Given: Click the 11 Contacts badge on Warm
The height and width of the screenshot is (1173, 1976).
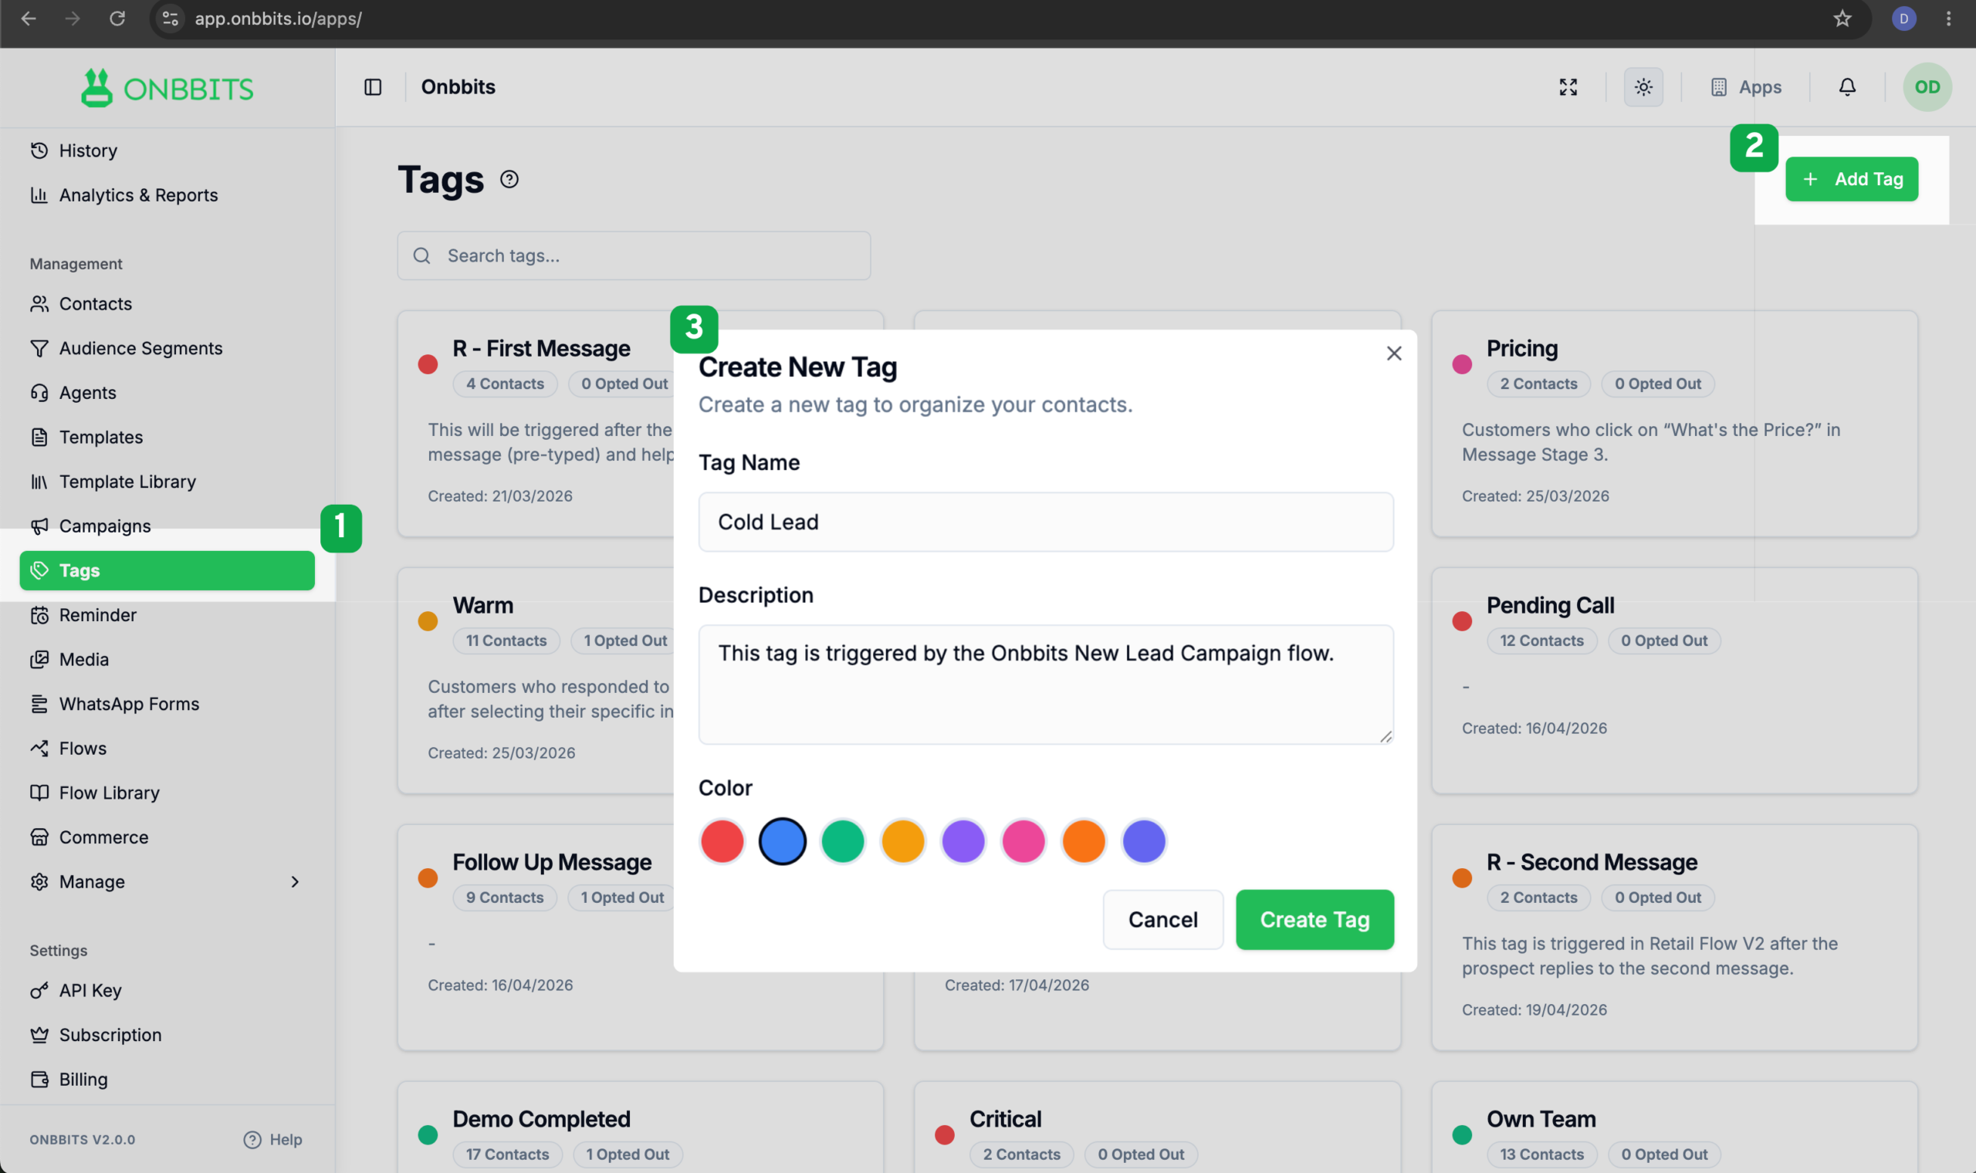Looking at the screenshot, I should tap(506, 641).
